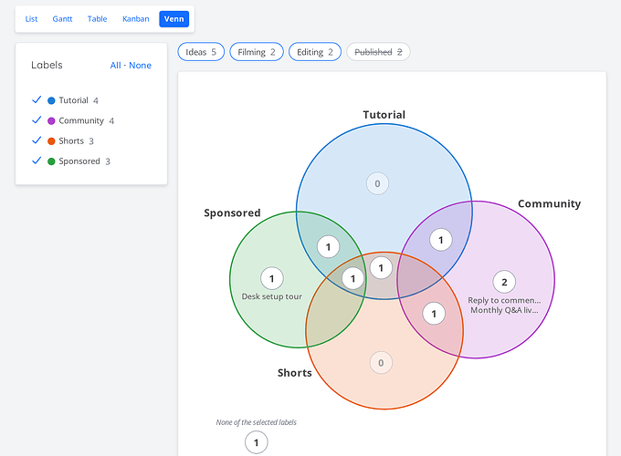The height and width of the screenshot is (456, 621).
Task: Click the purple Community color dot
Action: (x=51, y=120)
